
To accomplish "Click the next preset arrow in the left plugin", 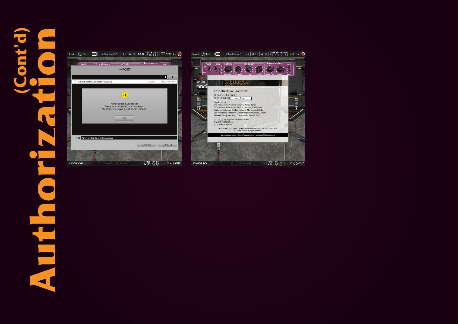I will click(125, 54).
